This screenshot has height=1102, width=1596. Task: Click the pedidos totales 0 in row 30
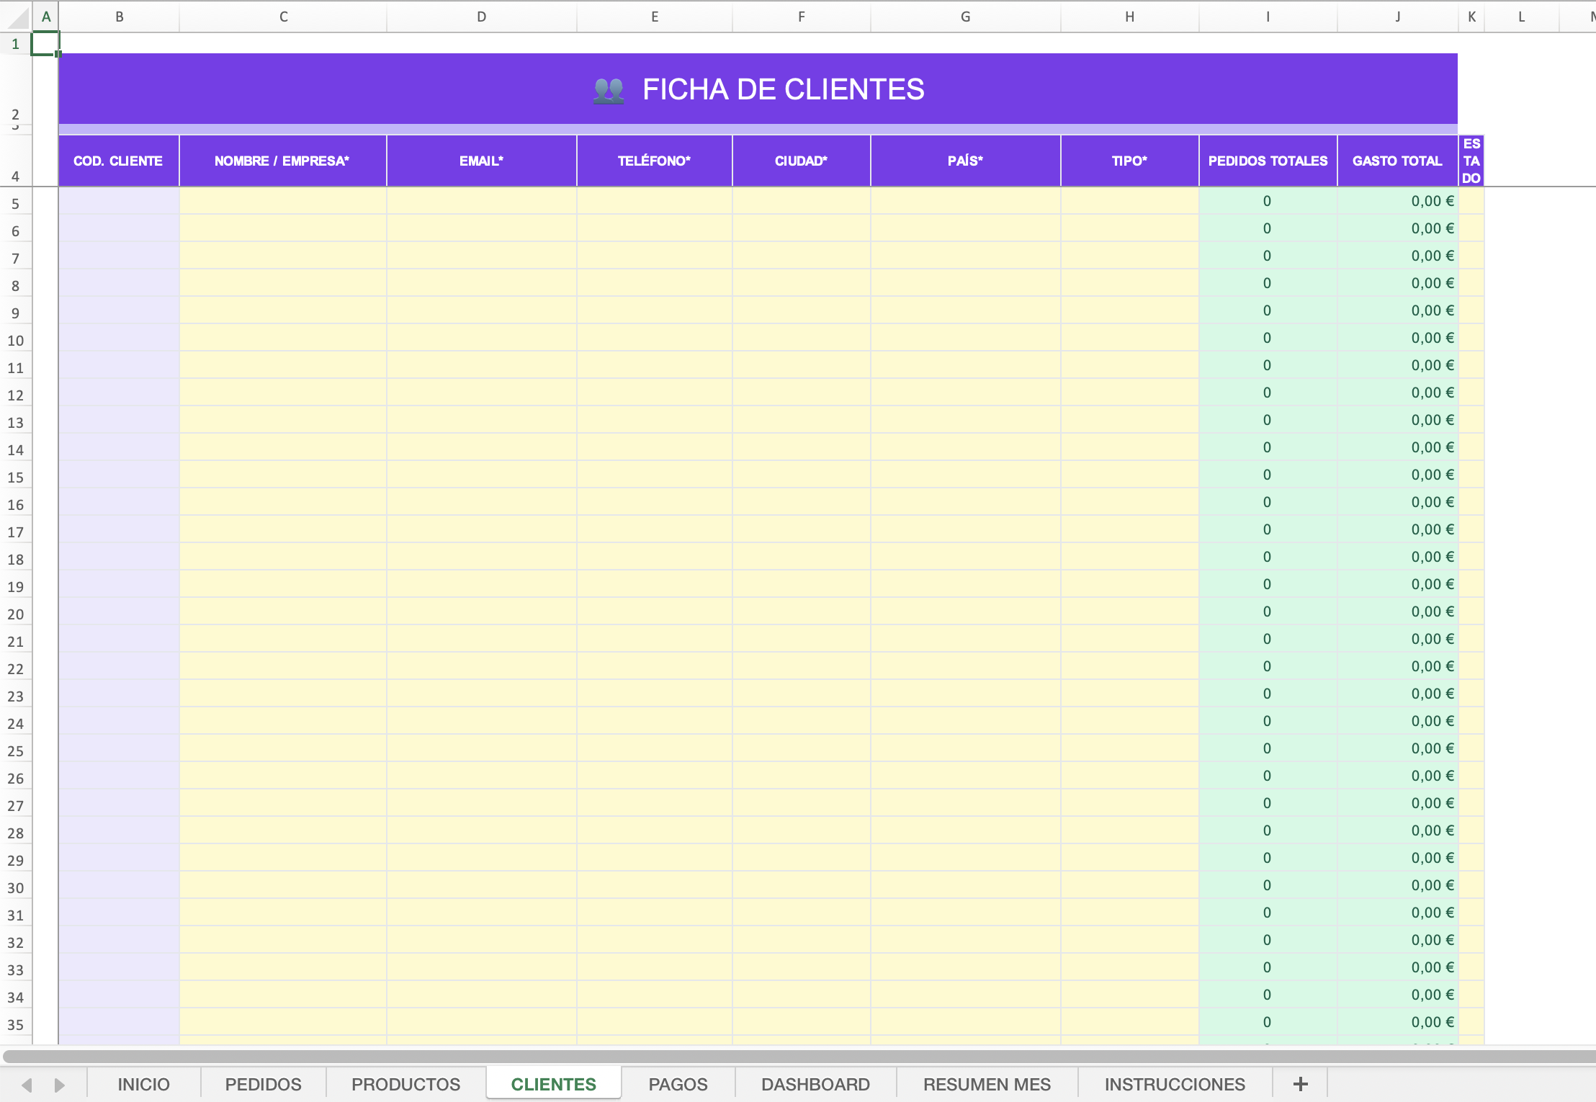1268,885
